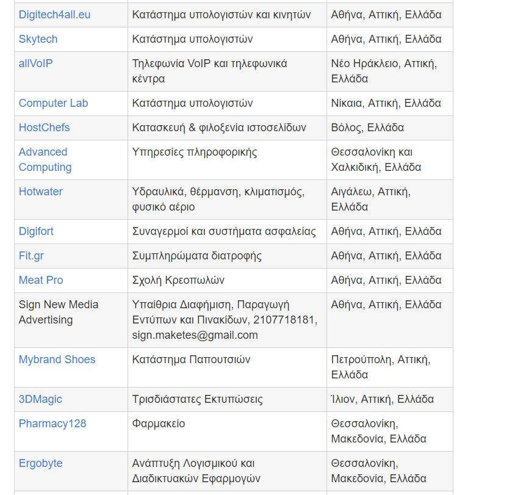Open the Digitech4all.eu link

point(54,15)
